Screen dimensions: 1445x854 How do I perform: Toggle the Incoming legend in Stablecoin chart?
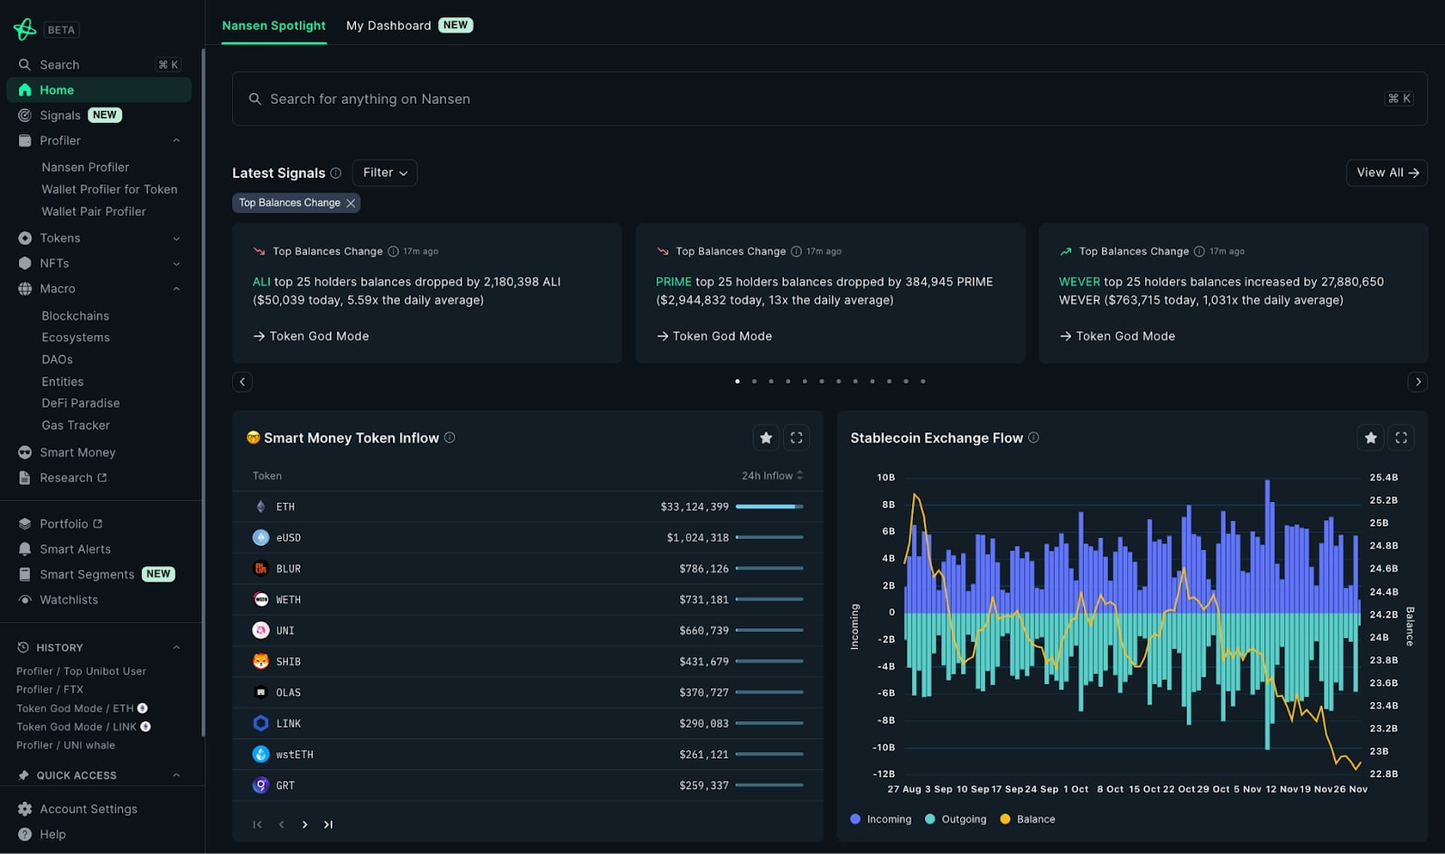point(881,819)
